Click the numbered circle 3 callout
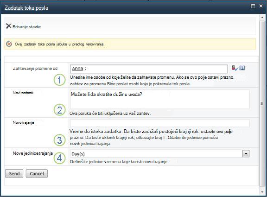The image size is (267, 197). pos(59,140)
